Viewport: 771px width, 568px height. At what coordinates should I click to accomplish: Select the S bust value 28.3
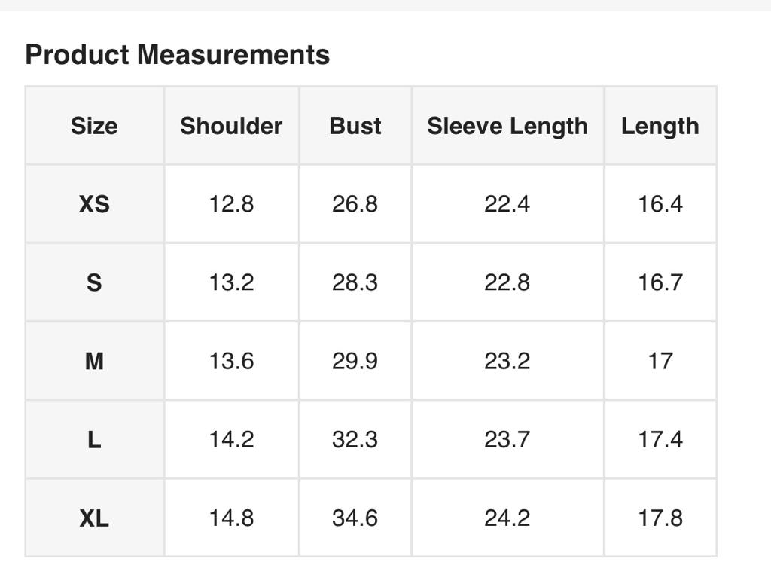(x=355, y=282)
